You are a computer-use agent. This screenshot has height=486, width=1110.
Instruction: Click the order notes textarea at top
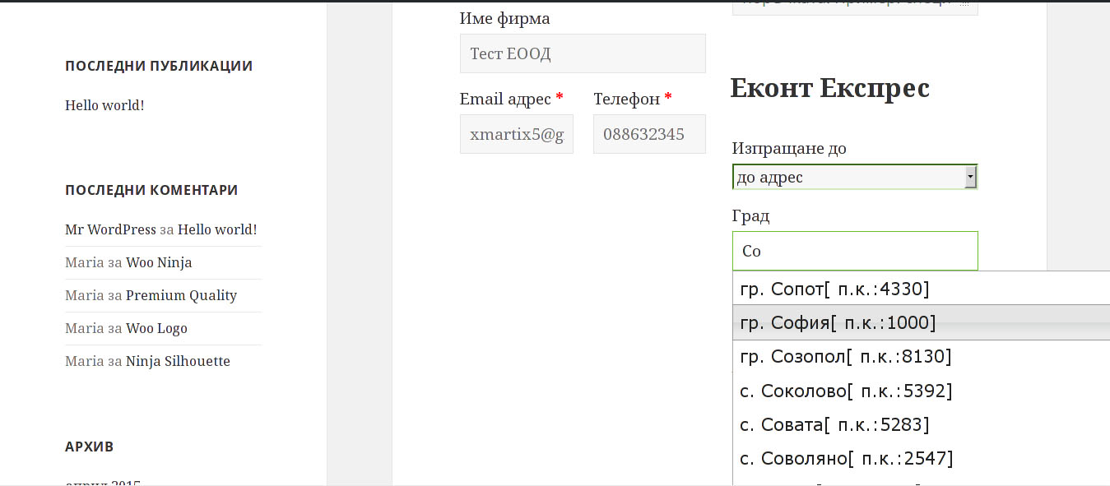(x=855, y=7)
